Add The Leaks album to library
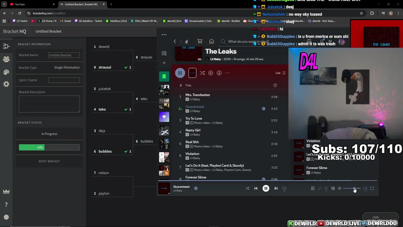Viewport: 403px width, 227px height. pyautogui.click(x=211, y=73)
